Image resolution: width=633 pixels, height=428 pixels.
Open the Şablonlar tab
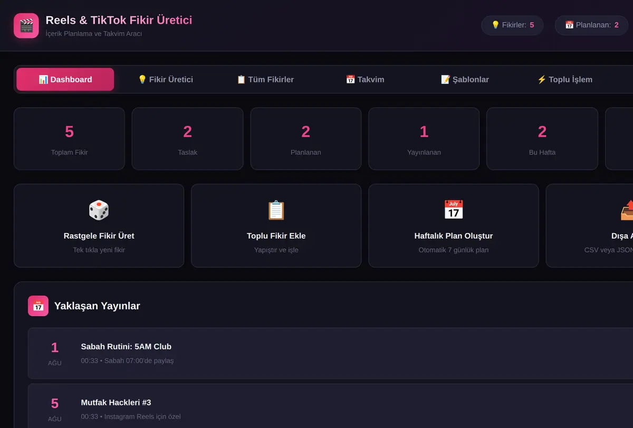(x=465, y=80)
